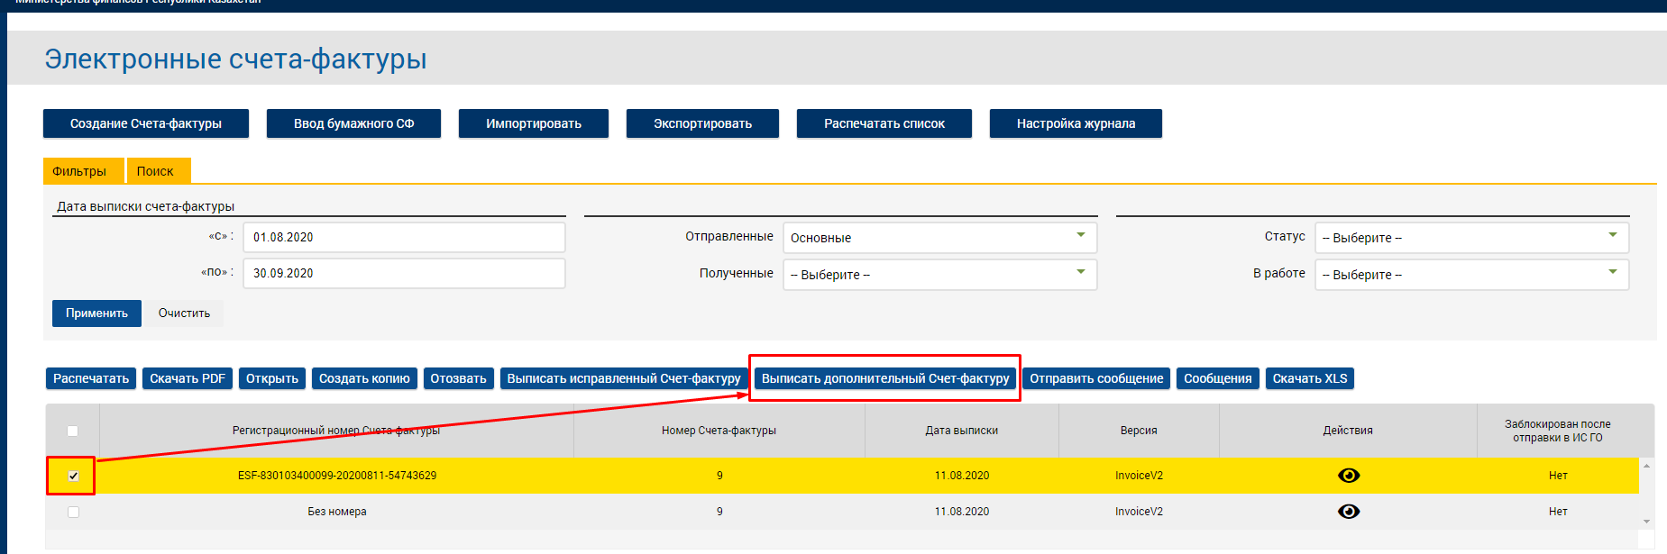Switch to the Поиск tab

click(159, 171)
